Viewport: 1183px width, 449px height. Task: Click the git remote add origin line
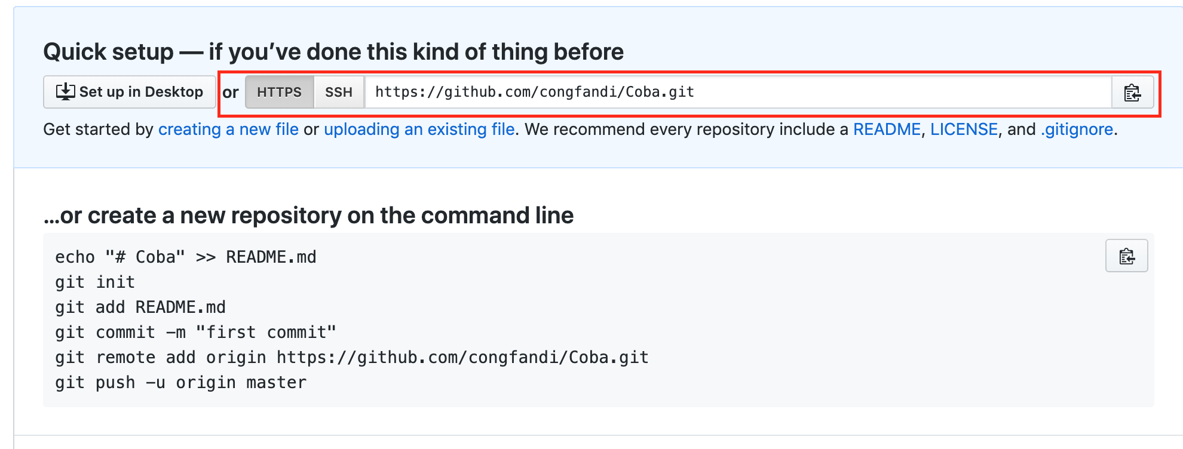[x=351, y=358]
